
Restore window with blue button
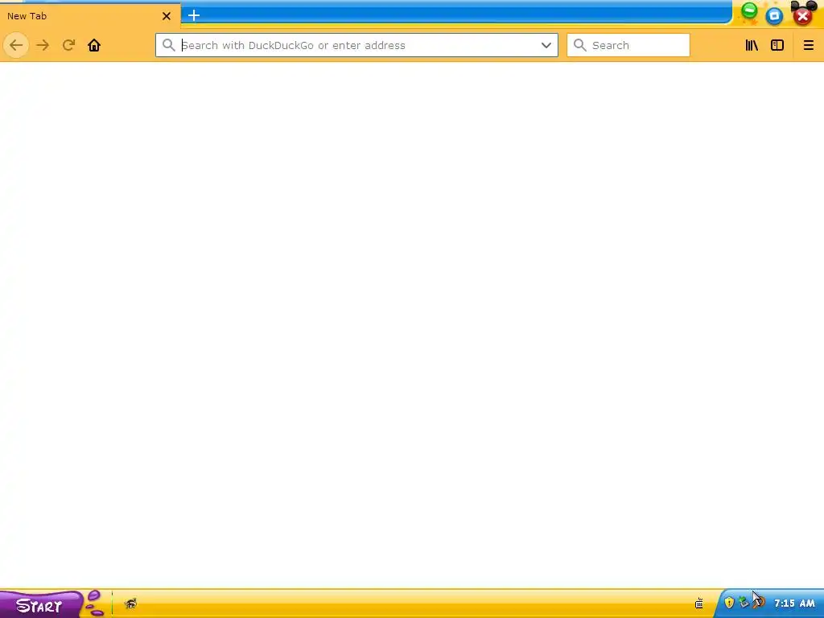tap(774, 16)
